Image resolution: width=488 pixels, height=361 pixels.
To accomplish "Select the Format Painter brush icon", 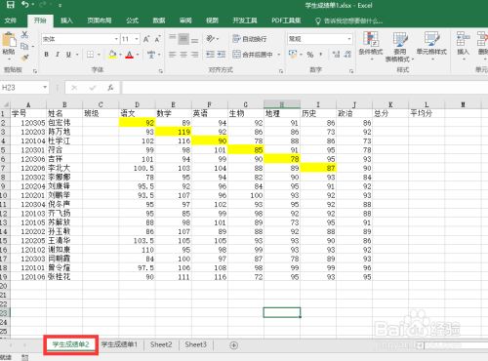I will coord(24,58).
